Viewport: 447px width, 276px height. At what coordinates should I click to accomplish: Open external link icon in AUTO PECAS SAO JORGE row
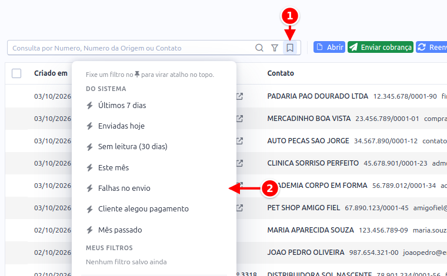point(239,140)
